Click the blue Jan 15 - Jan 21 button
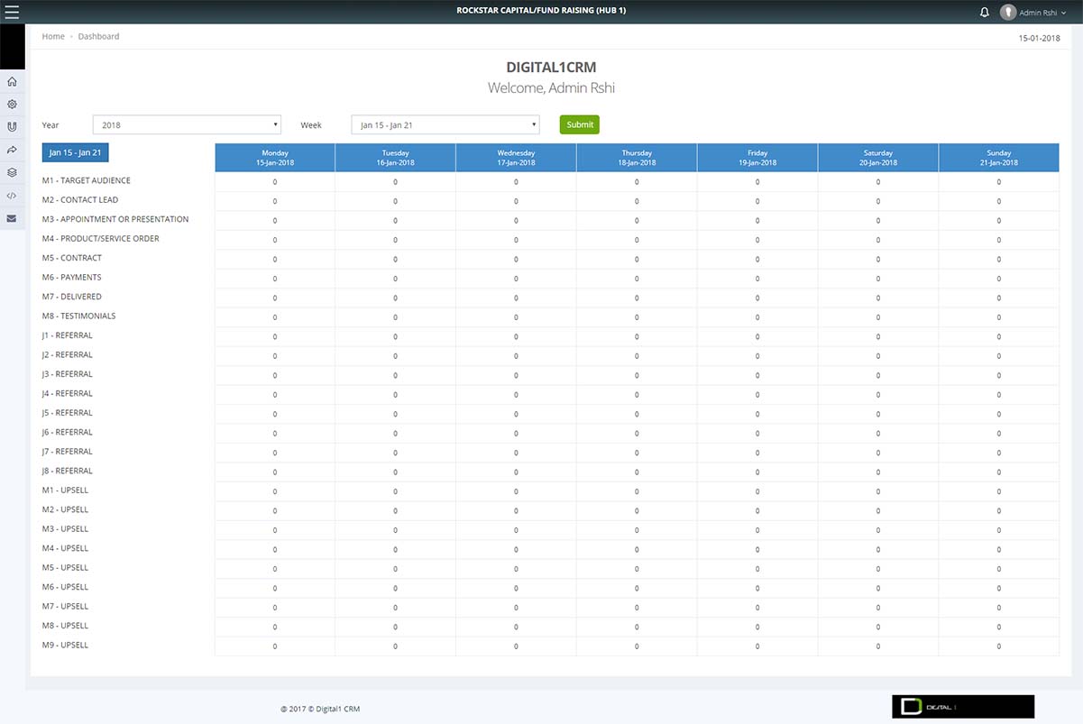The width and height of the screenshot is (1083, 724). click(76, 152)
